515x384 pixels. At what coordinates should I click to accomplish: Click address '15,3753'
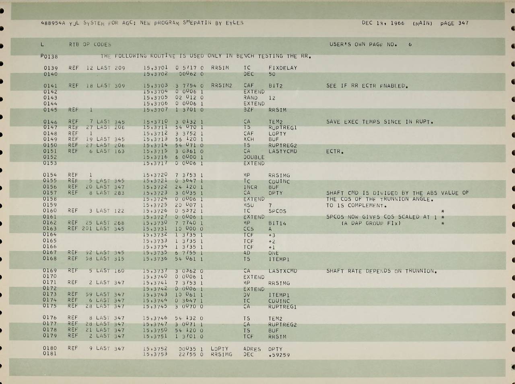point(155,355)
